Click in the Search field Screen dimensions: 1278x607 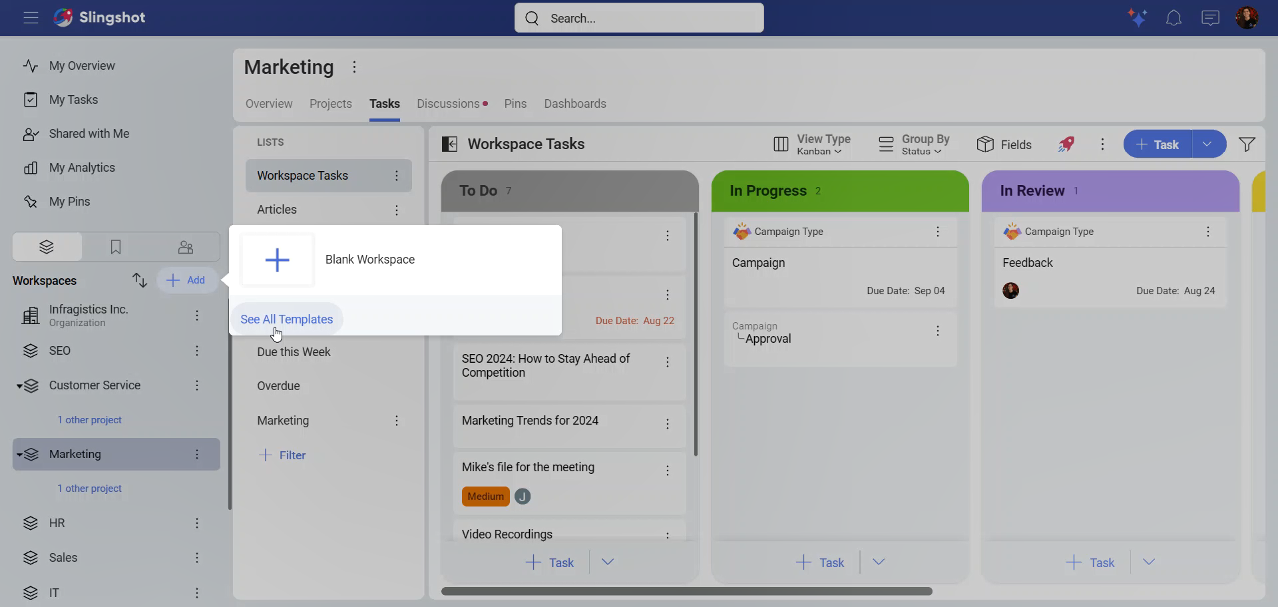tap(639, 18)
